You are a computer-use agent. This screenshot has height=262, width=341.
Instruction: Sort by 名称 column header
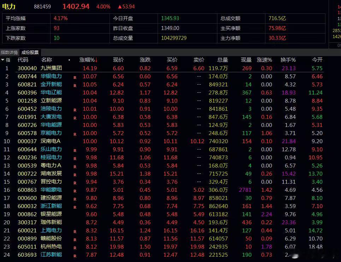[46, 60]
